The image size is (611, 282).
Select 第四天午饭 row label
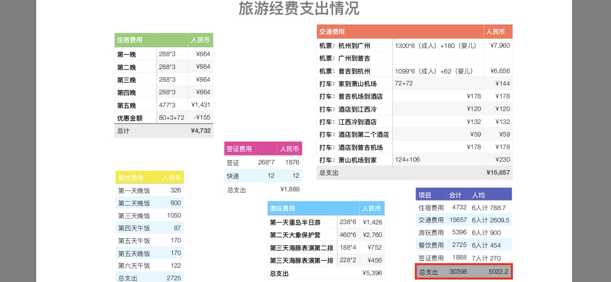[134, 228]
